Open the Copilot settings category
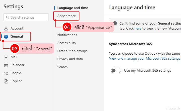This screenshot has width=181, height=111. point(16,81)
